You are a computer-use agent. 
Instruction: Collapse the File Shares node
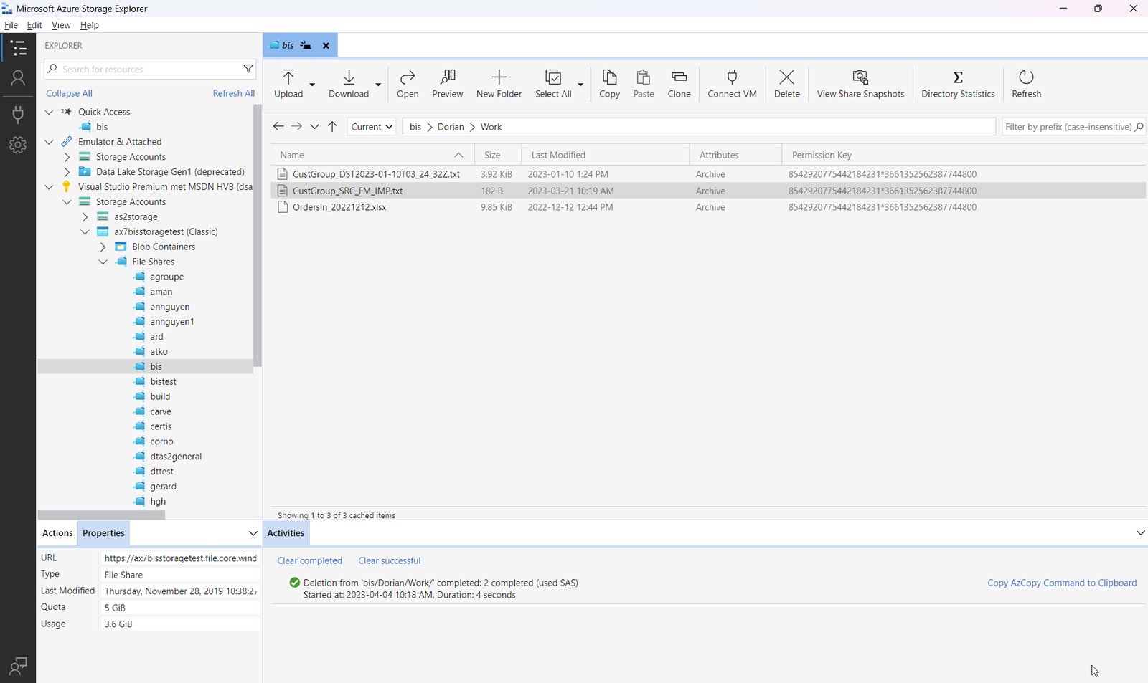103,262
